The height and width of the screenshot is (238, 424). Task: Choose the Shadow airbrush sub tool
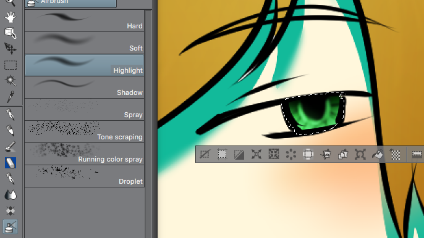tap(84, 87)
